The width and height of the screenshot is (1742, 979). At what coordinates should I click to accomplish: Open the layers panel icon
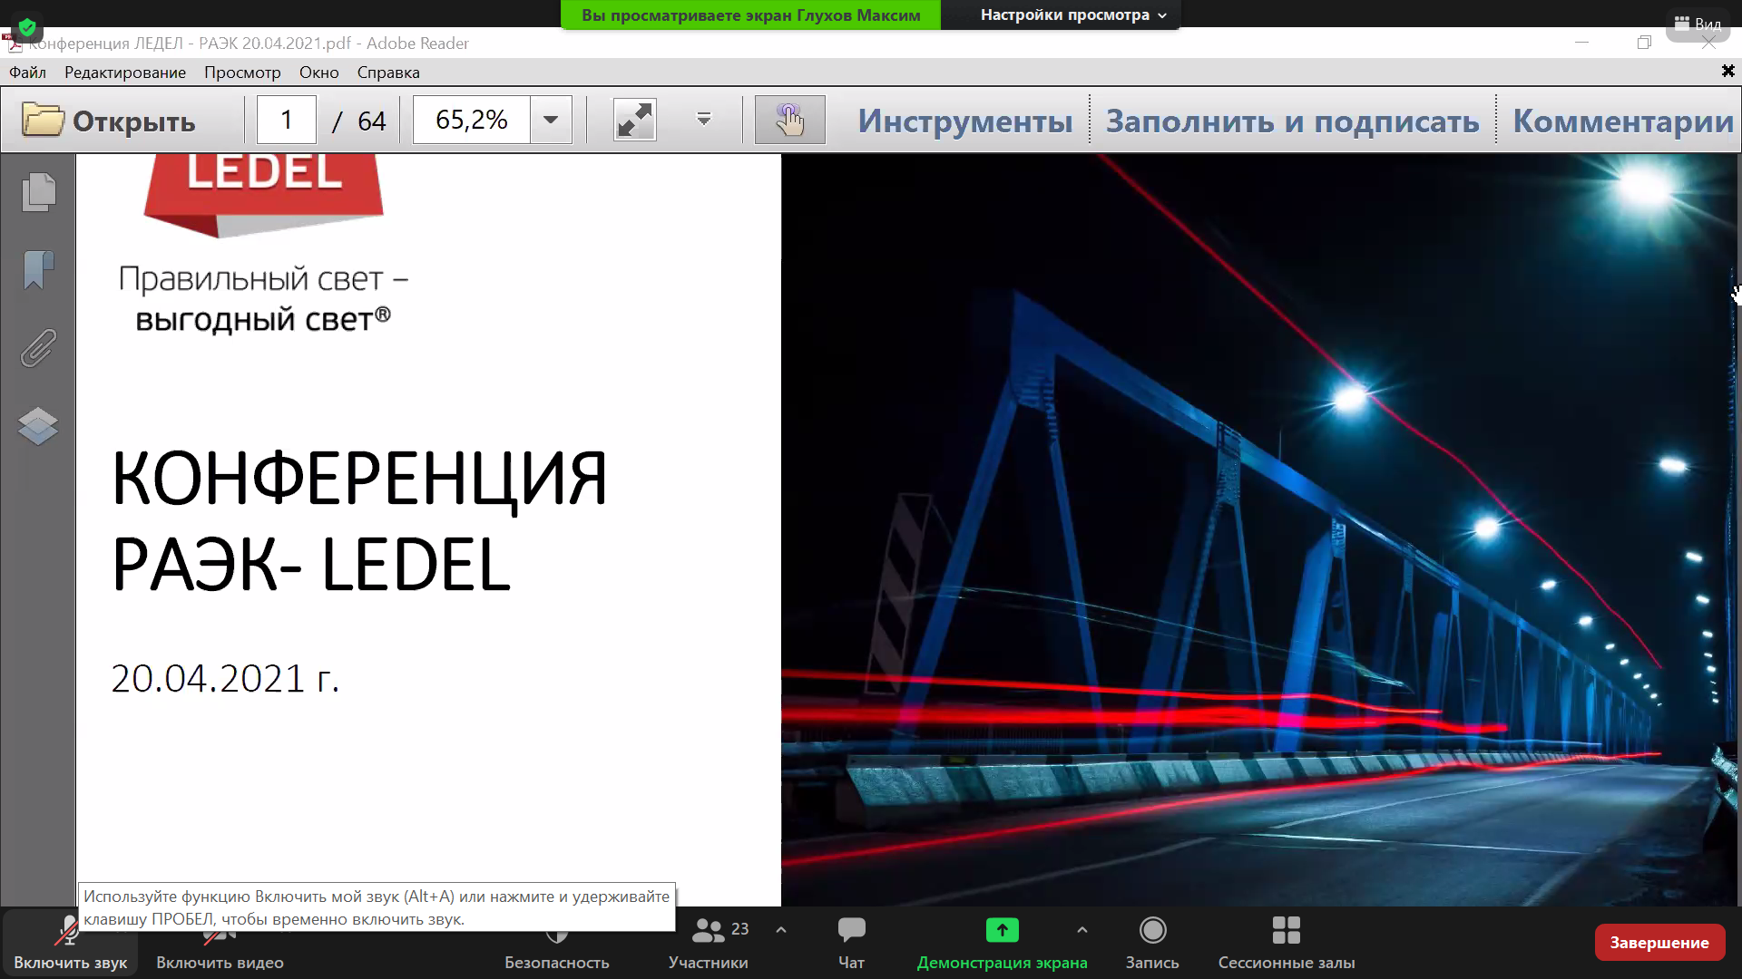[x=38, y=426]
